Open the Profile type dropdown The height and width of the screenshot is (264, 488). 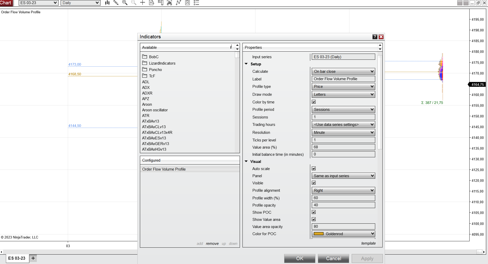pos(343,87)
